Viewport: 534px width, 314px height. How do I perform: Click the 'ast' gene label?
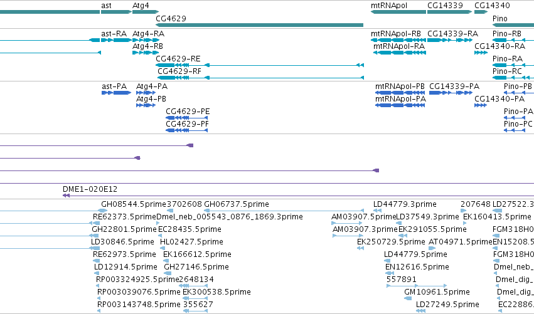coord(106,6)
